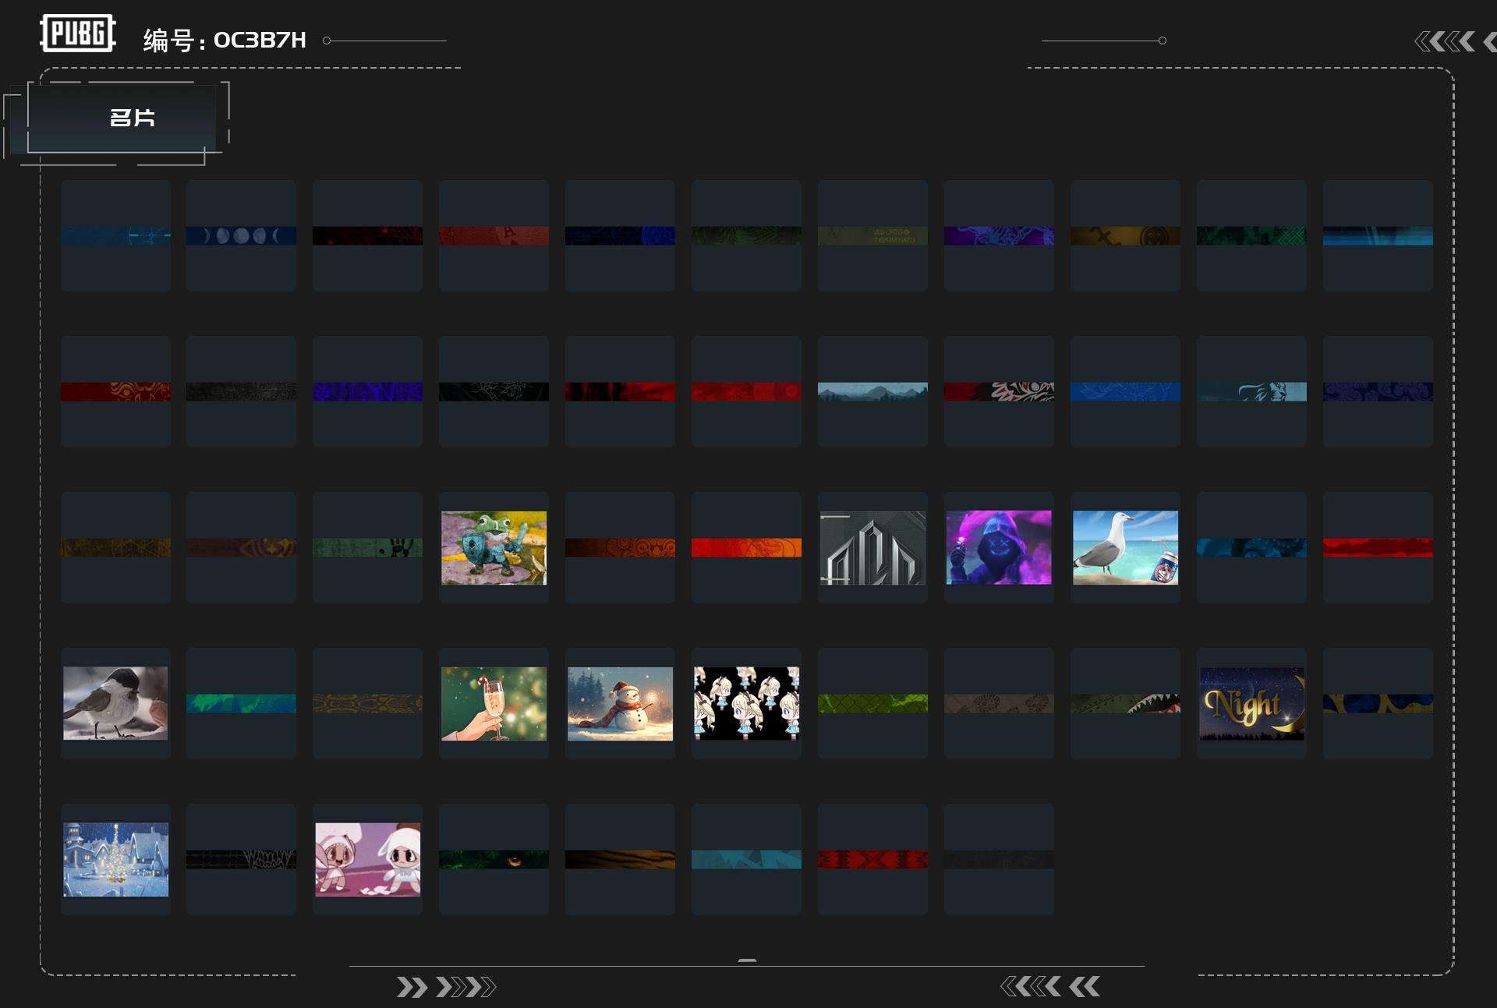This screenshot has height=1008, width=1497.
Task: Pick the shark teeth banner name card
Action: tap(1125, 703)
